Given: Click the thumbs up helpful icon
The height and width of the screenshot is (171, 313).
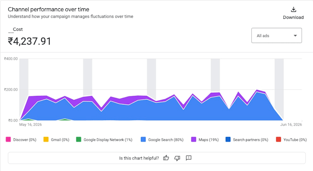Looking at the screenshot, I should tap(166, 158).
